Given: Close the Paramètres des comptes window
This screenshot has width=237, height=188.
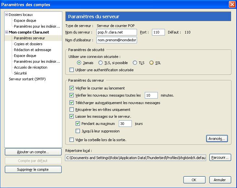Looking at the screenshot, I should coord(232,5).
